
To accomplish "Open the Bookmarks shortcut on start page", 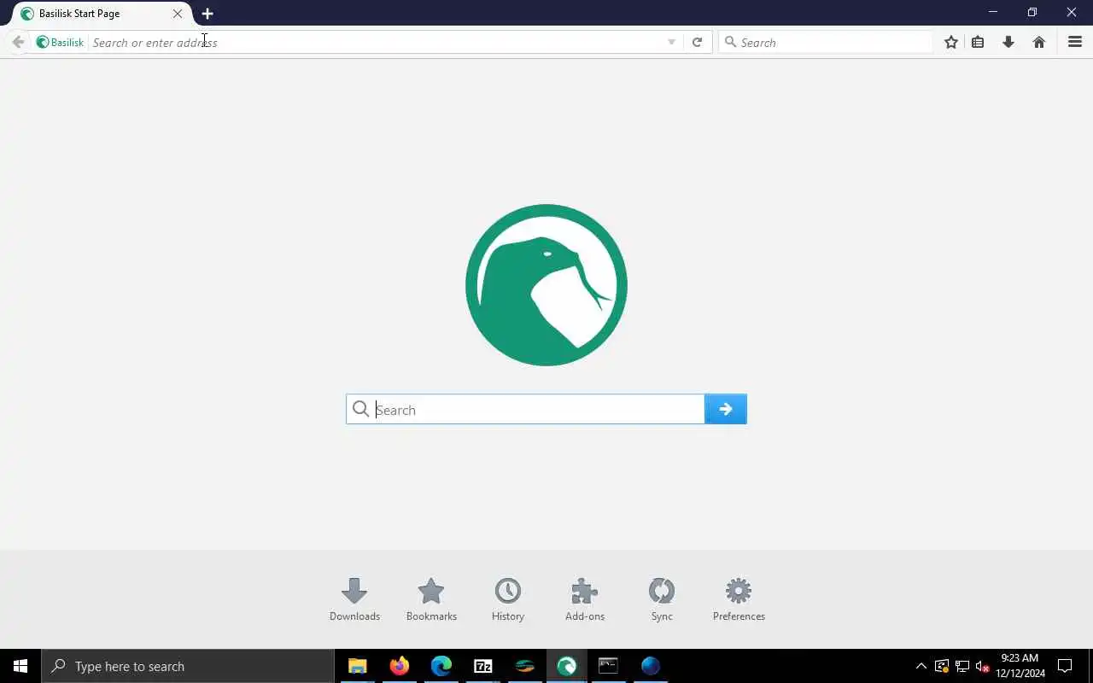I will 431,599.
